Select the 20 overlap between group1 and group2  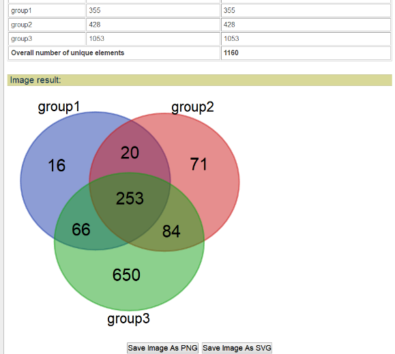pyautogui.click(x=130, y=153)
